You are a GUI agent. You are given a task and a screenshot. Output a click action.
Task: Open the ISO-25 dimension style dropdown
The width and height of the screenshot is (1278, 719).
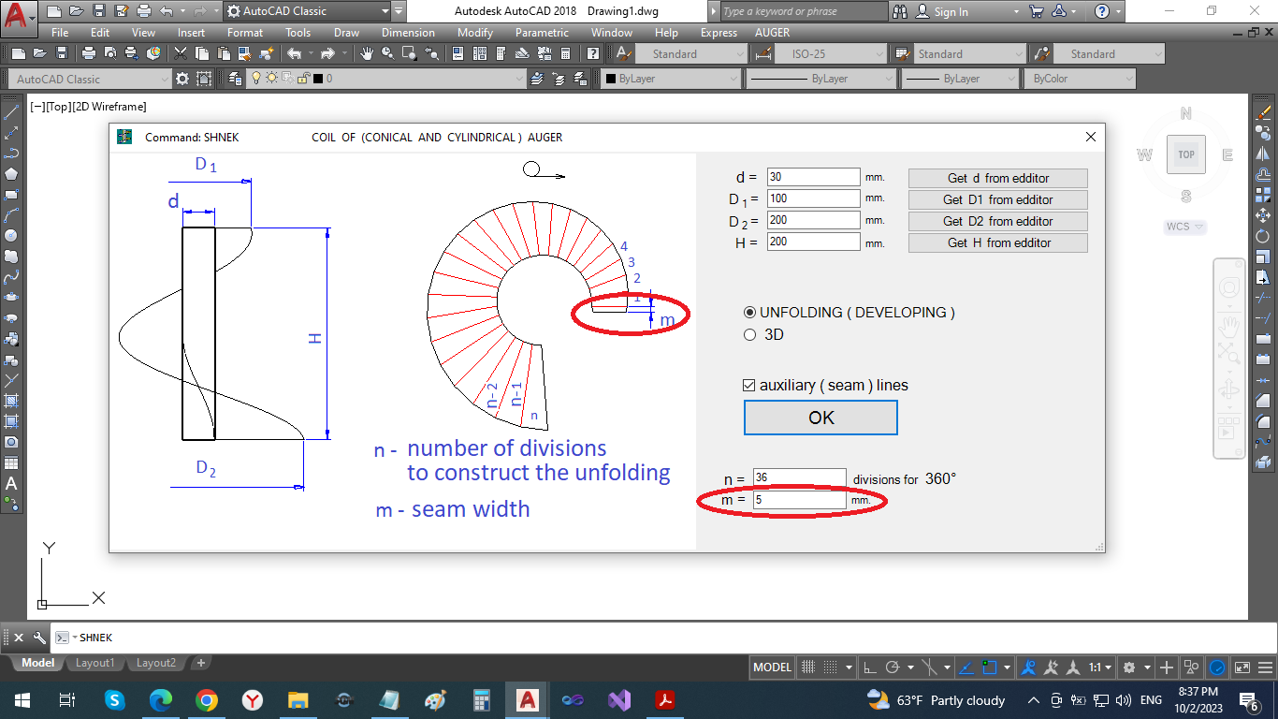point(827,54)
